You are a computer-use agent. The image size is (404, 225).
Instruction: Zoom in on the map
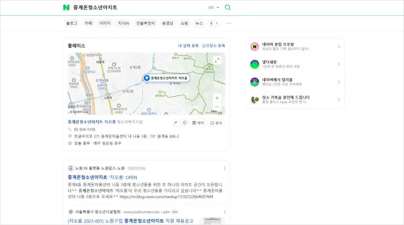pyautogui.click(x=217, y=98)
